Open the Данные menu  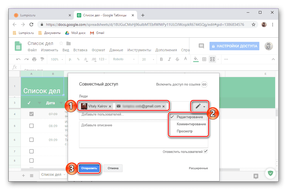tap(116, 50)
